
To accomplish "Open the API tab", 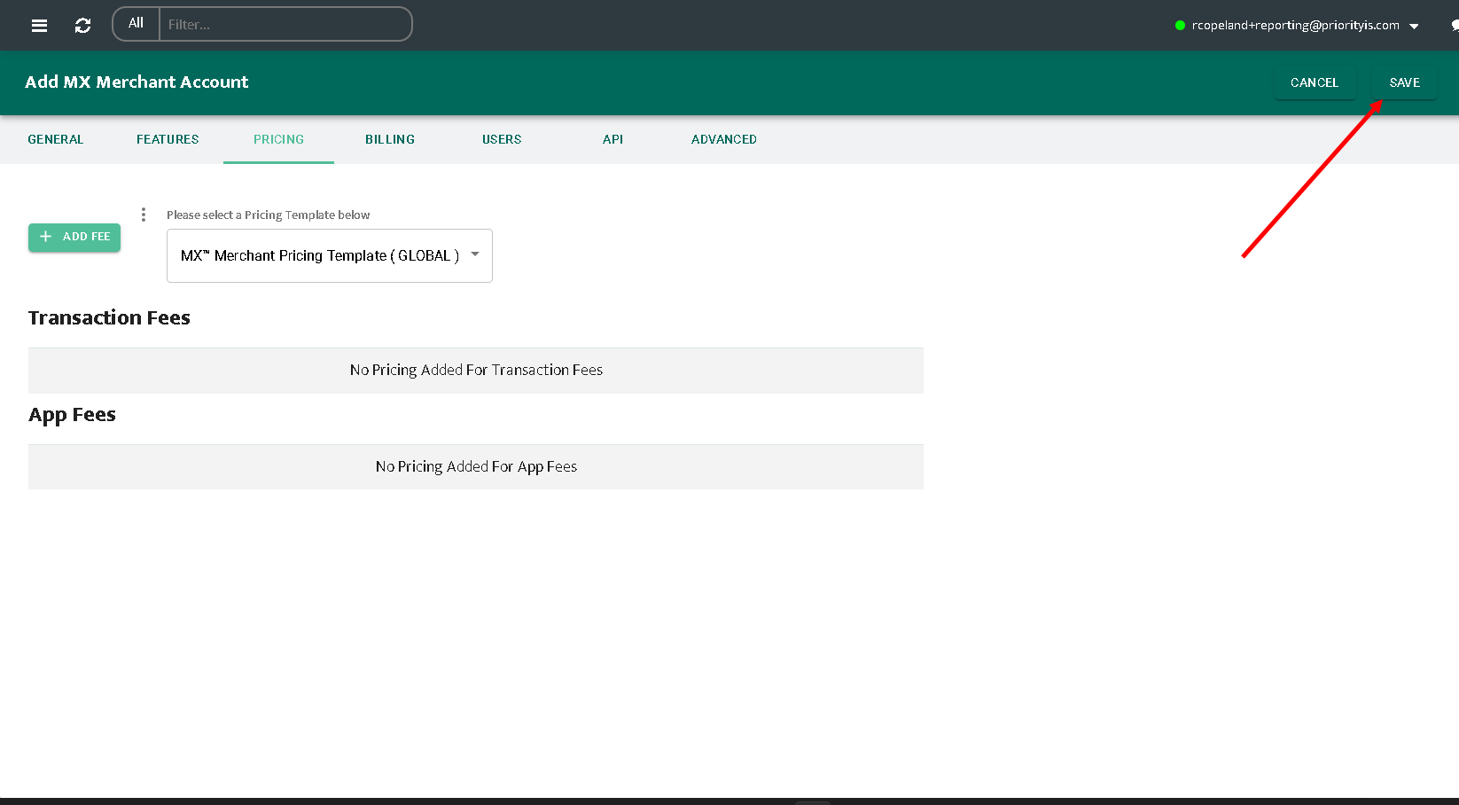I will click(x=612, y=139).
